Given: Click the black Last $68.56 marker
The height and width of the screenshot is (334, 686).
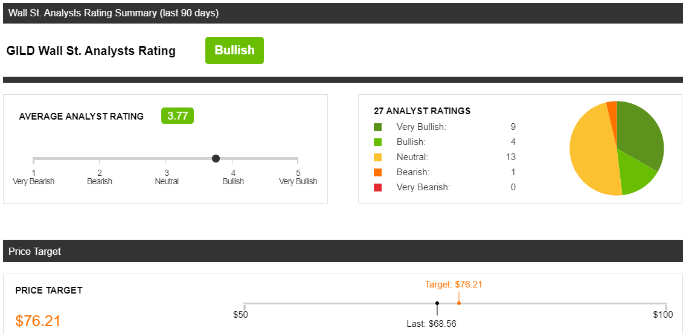Looking at the screenshot, I should [x=437, y=303].
